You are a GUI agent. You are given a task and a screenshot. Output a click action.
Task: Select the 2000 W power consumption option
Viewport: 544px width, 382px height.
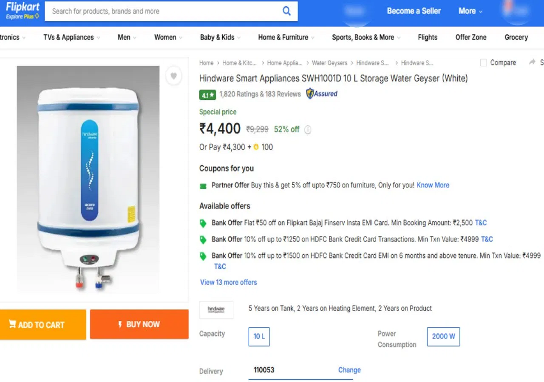click(443, 337)
